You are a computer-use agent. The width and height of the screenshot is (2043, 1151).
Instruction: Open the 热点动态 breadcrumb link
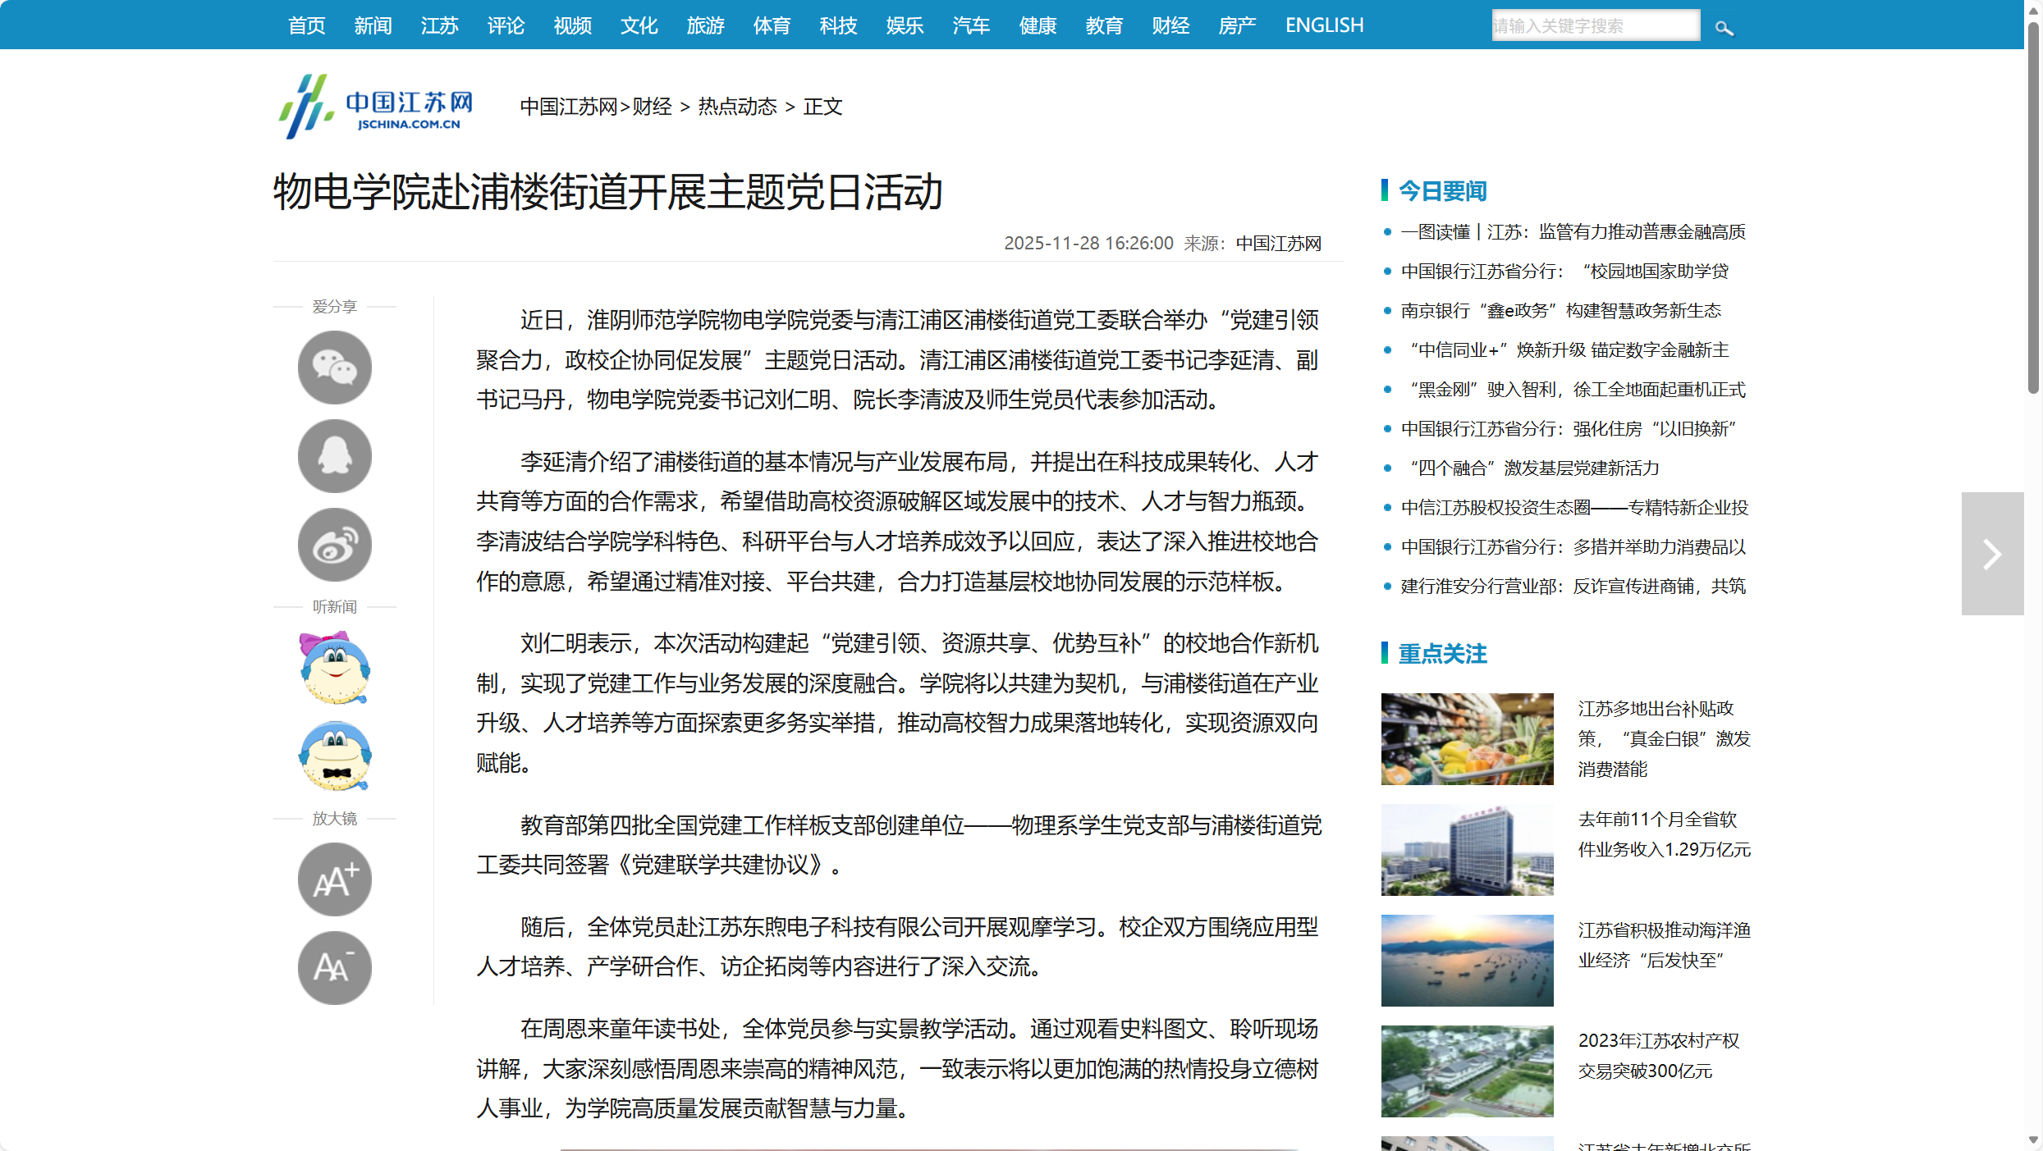pyautogui.click(x=736, y=106)
